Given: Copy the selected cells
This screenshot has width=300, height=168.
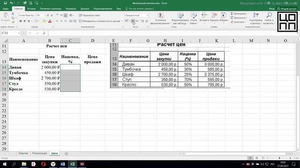Looking at the screenshot, I should [x=13, y=18].
